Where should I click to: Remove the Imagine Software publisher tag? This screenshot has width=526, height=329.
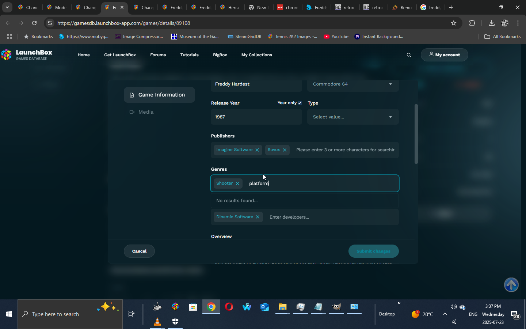point(257,150)
